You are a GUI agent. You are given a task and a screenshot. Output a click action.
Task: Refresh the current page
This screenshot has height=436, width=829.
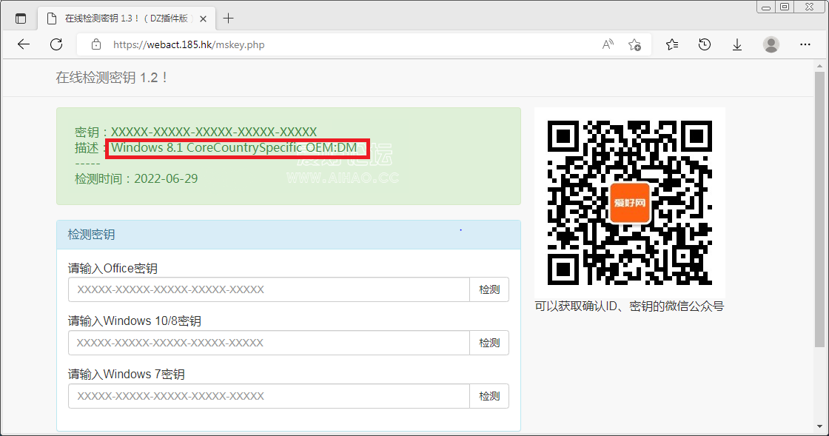tap(56, 44)
